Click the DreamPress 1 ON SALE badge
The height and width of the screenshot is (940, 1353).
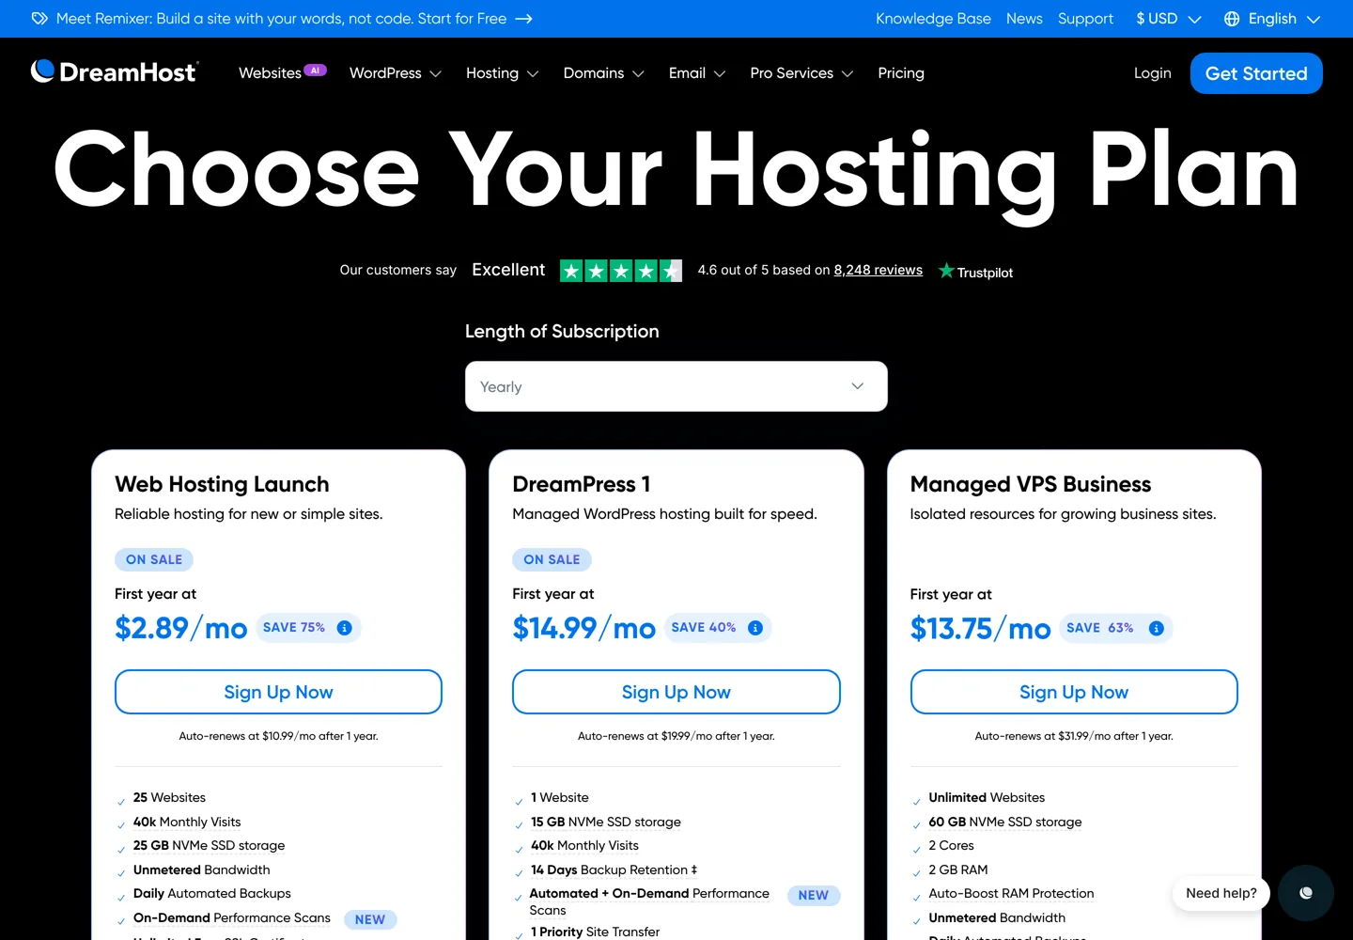tap(552, 559)
